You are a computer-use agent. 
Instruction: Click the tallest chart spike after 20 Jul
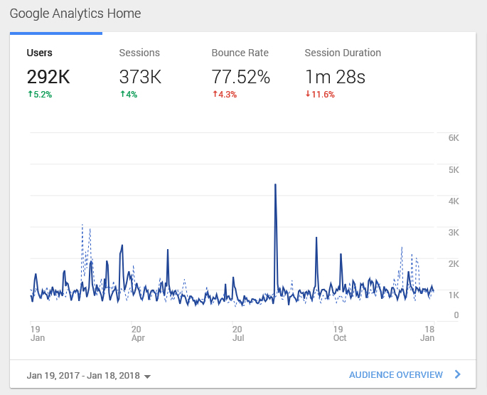(x=275, y=185)
